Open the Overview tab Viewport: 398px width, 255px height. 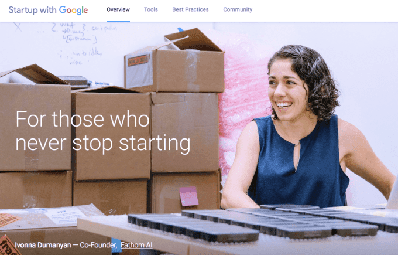pyautogui.click(x=118, y=9)
